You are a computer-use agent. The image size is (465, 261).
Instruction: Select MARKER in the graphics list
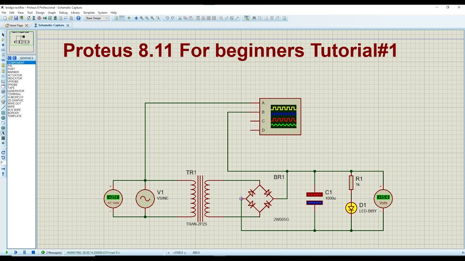coord(21,72)
